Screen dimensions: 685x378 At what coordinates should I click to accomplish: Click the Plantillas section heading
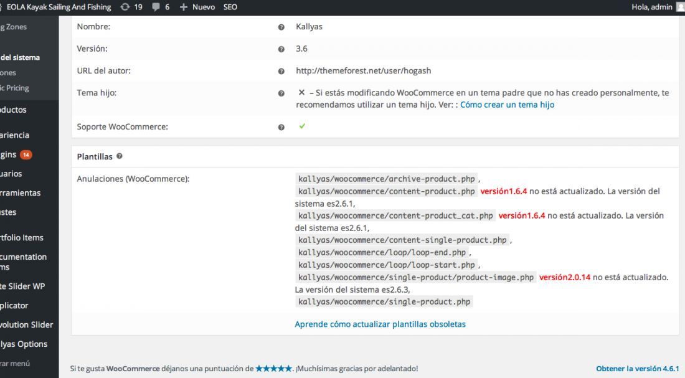click(x=95, y=156)
